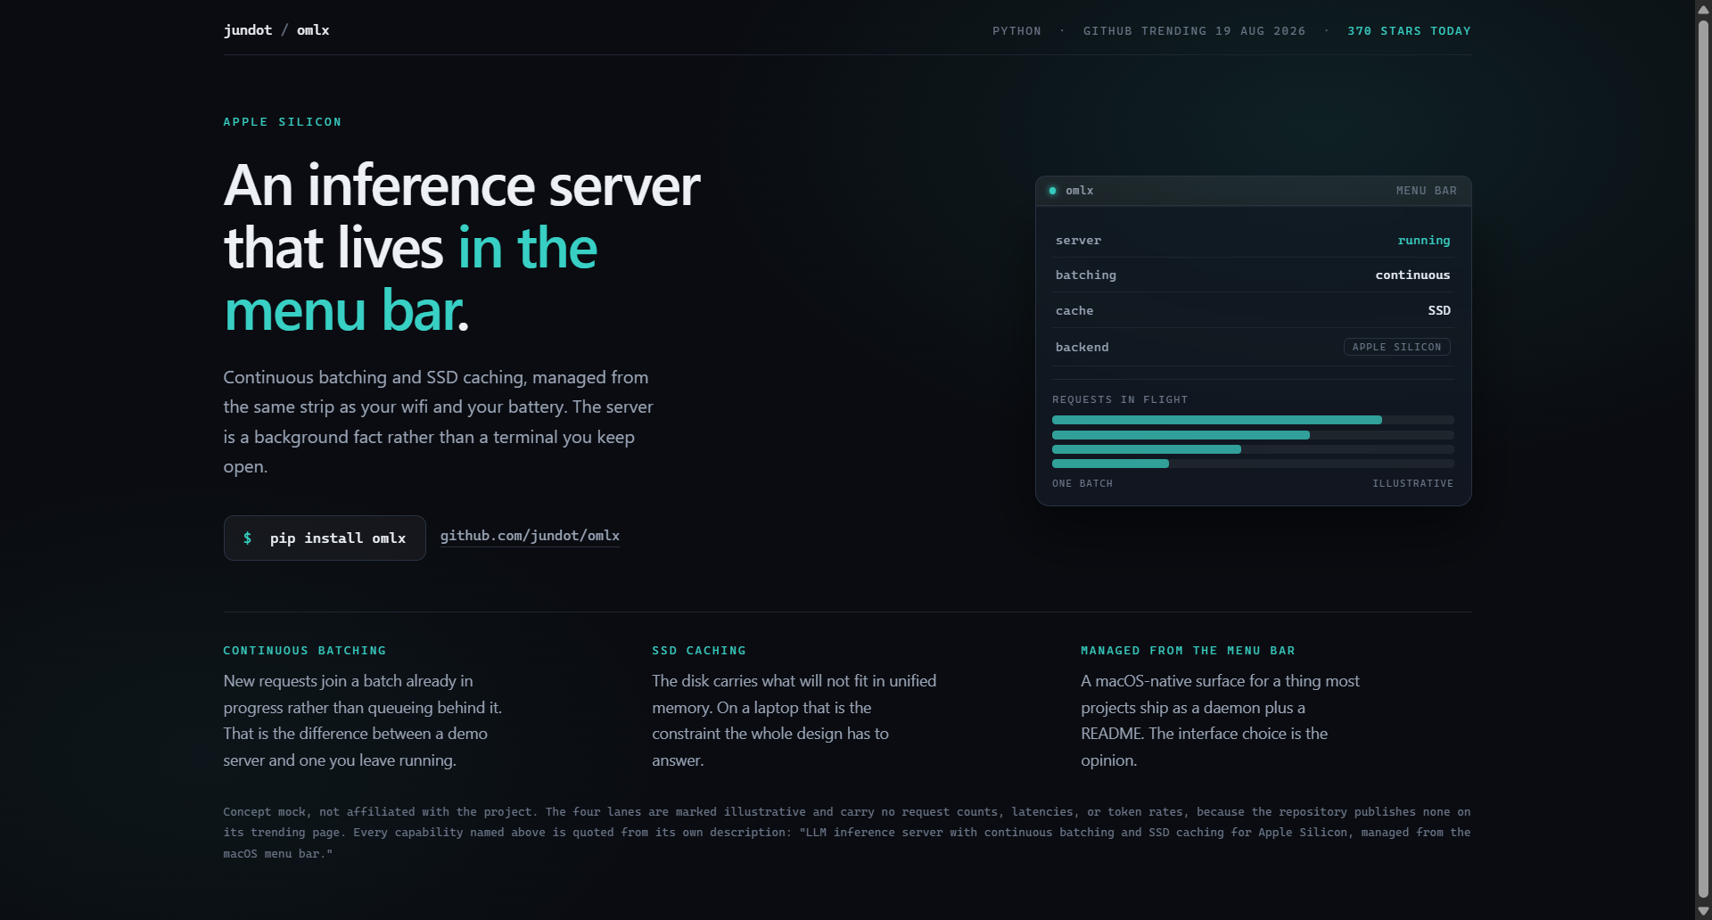Click the third requests-in-flight progress bar
The width and height of the screenshot is (1712, 920).
(1253, 449)
